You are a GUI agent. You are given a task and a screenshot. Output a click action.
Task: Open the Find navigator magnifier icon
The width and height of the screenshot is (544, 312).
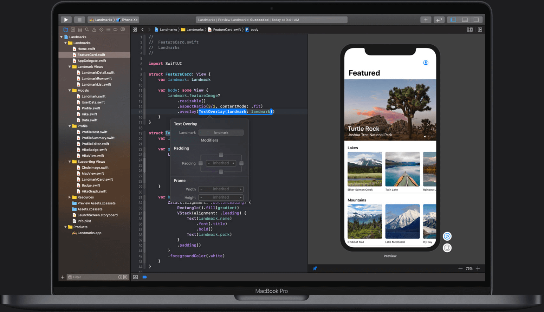(x=87, y=30)
